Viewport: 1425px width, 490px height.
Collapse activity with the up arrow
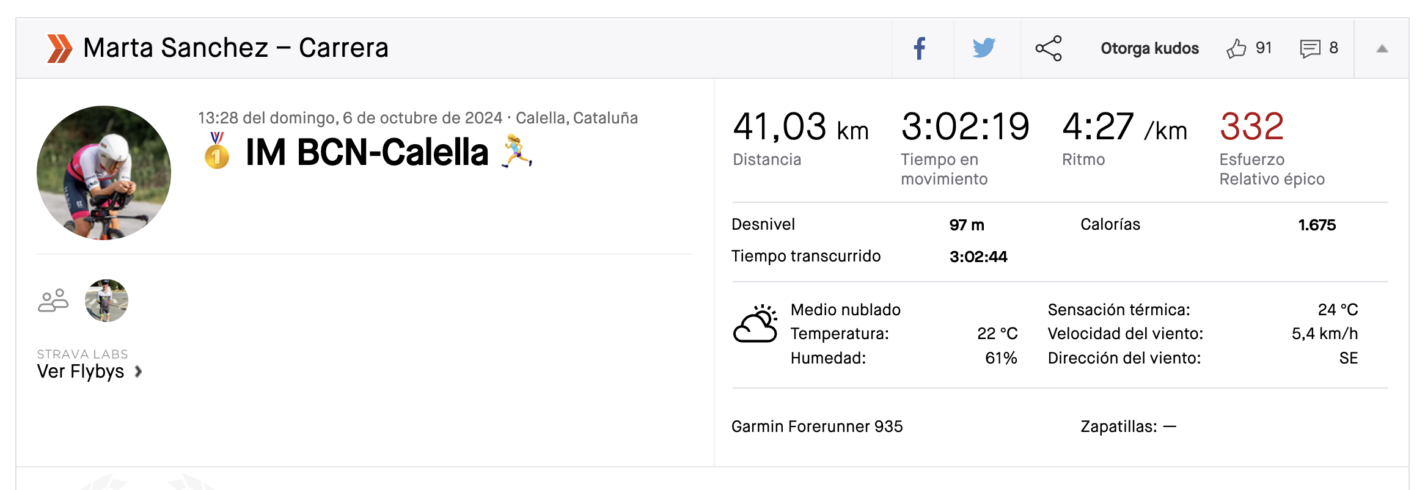click(x=1382, y=49)
